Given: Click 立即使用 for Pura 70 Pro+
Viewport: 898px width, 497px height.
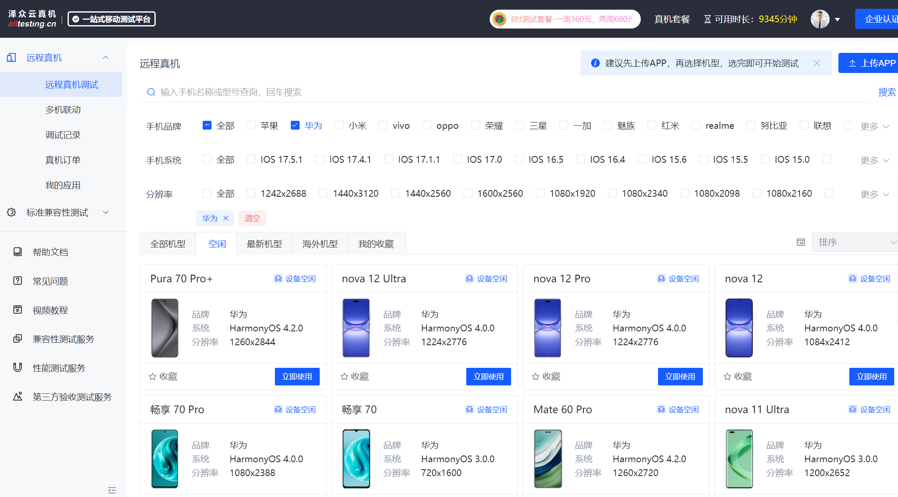Looking at the screenshot, I should (297, 377).
